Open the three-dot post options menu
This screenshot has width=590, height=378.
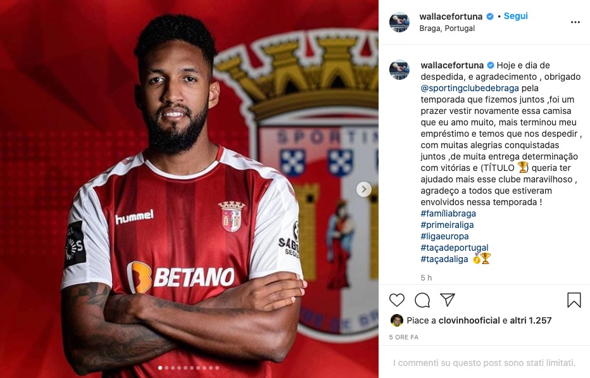pos(575,22)
